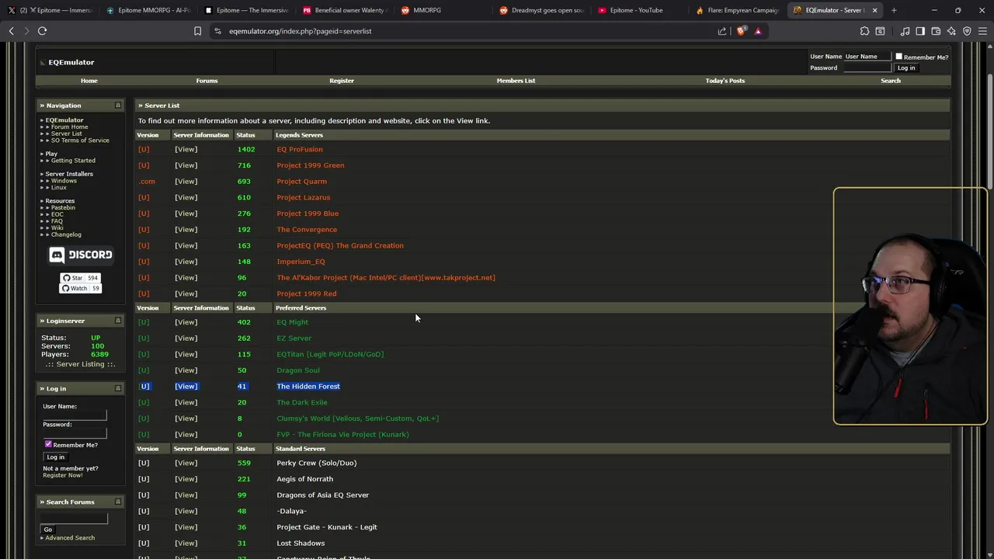The image size is (994, 559).
Task: Open Home in the site nav bar
Action: coord(89,81)
